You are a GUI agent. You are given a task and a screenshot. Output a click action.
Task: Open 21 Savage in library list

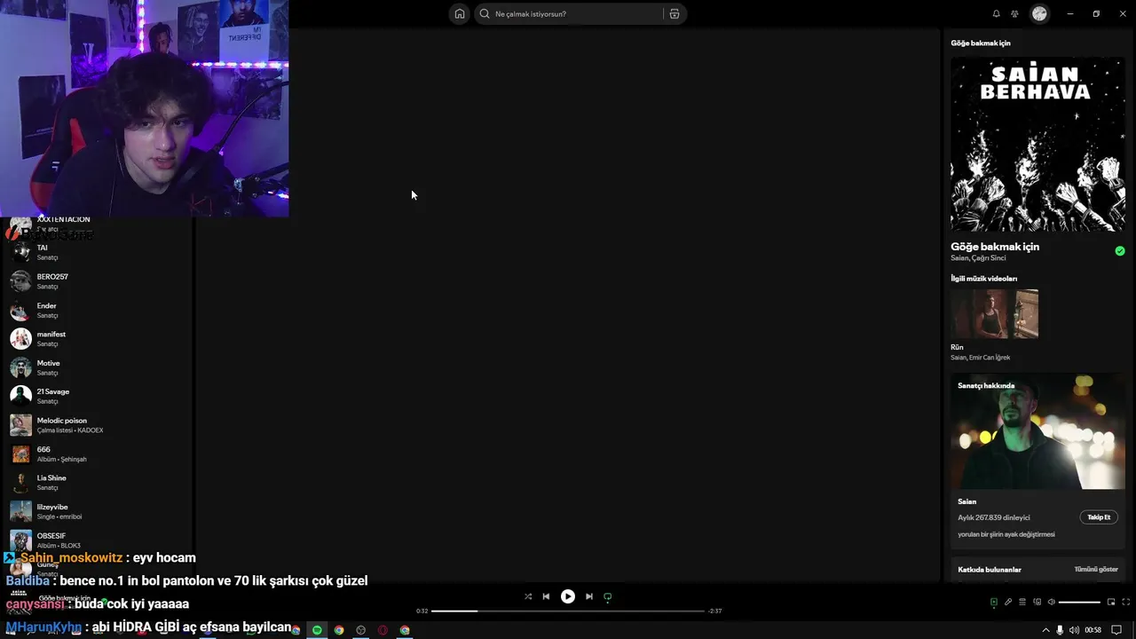(96, 396)
